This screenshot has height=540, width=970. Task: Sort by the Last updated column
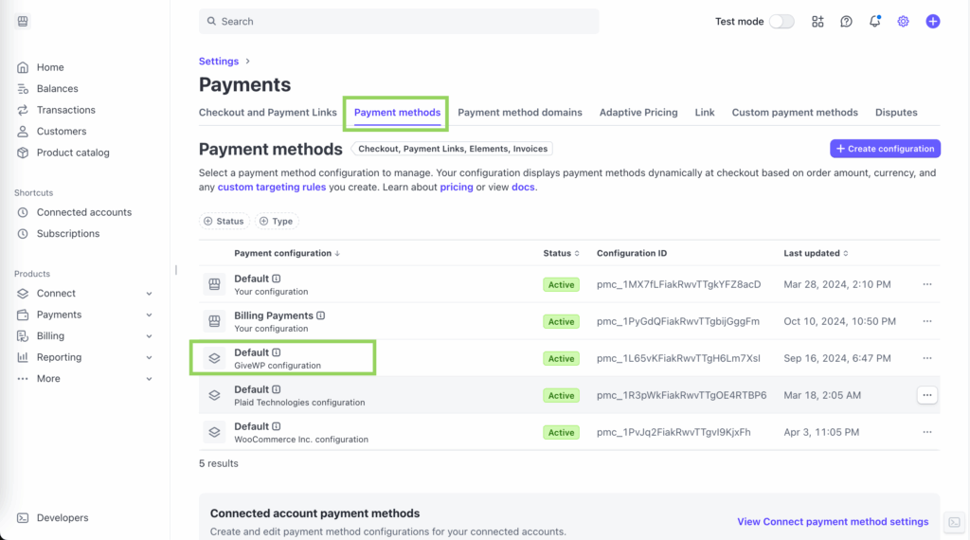816,254
